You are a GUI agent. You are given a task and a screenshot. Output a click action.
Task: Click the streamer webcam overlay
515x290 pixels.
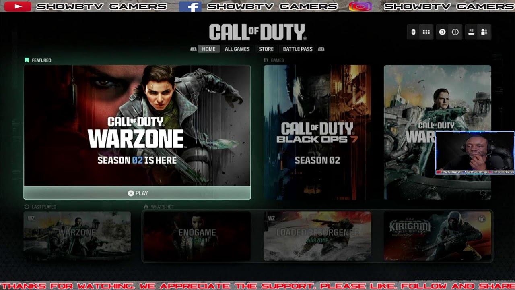tap(475, 153)
